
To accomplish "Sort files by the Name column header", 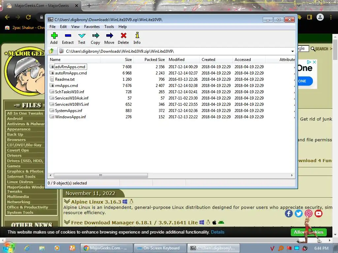I will 74,60.
